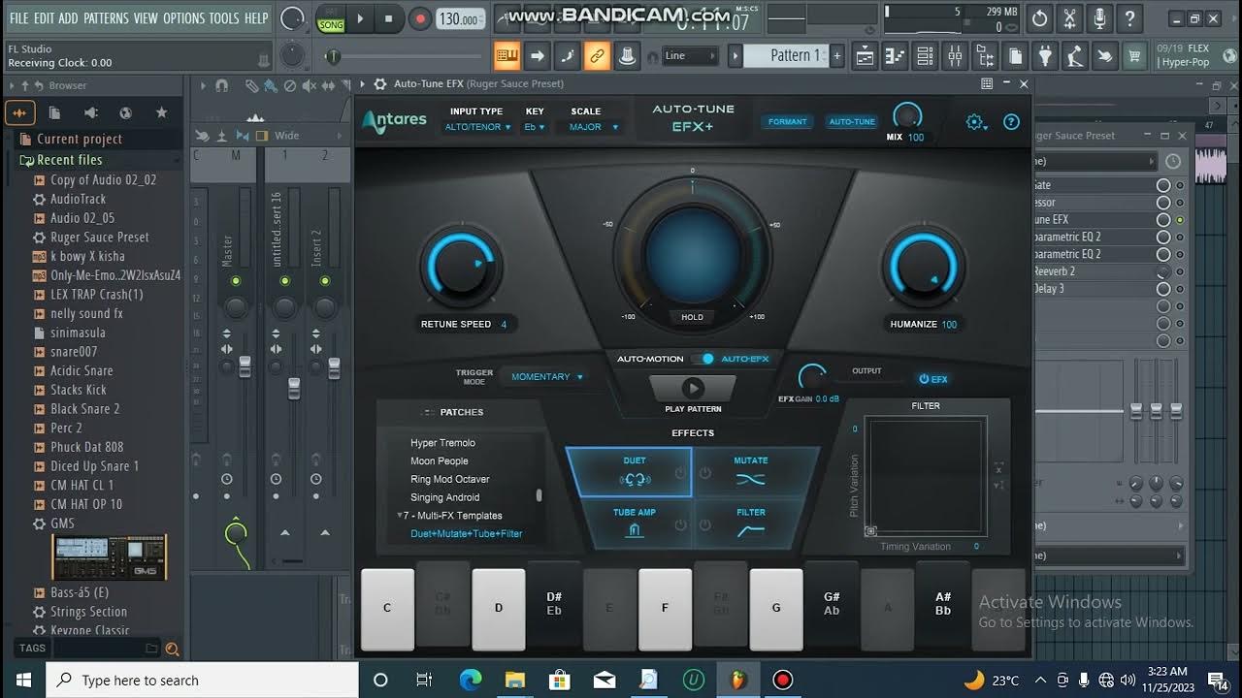The width and height of the screenshot is (1242, 698).
Task: Show the Mixer via toolbar icon
Action: coord(955,56)
